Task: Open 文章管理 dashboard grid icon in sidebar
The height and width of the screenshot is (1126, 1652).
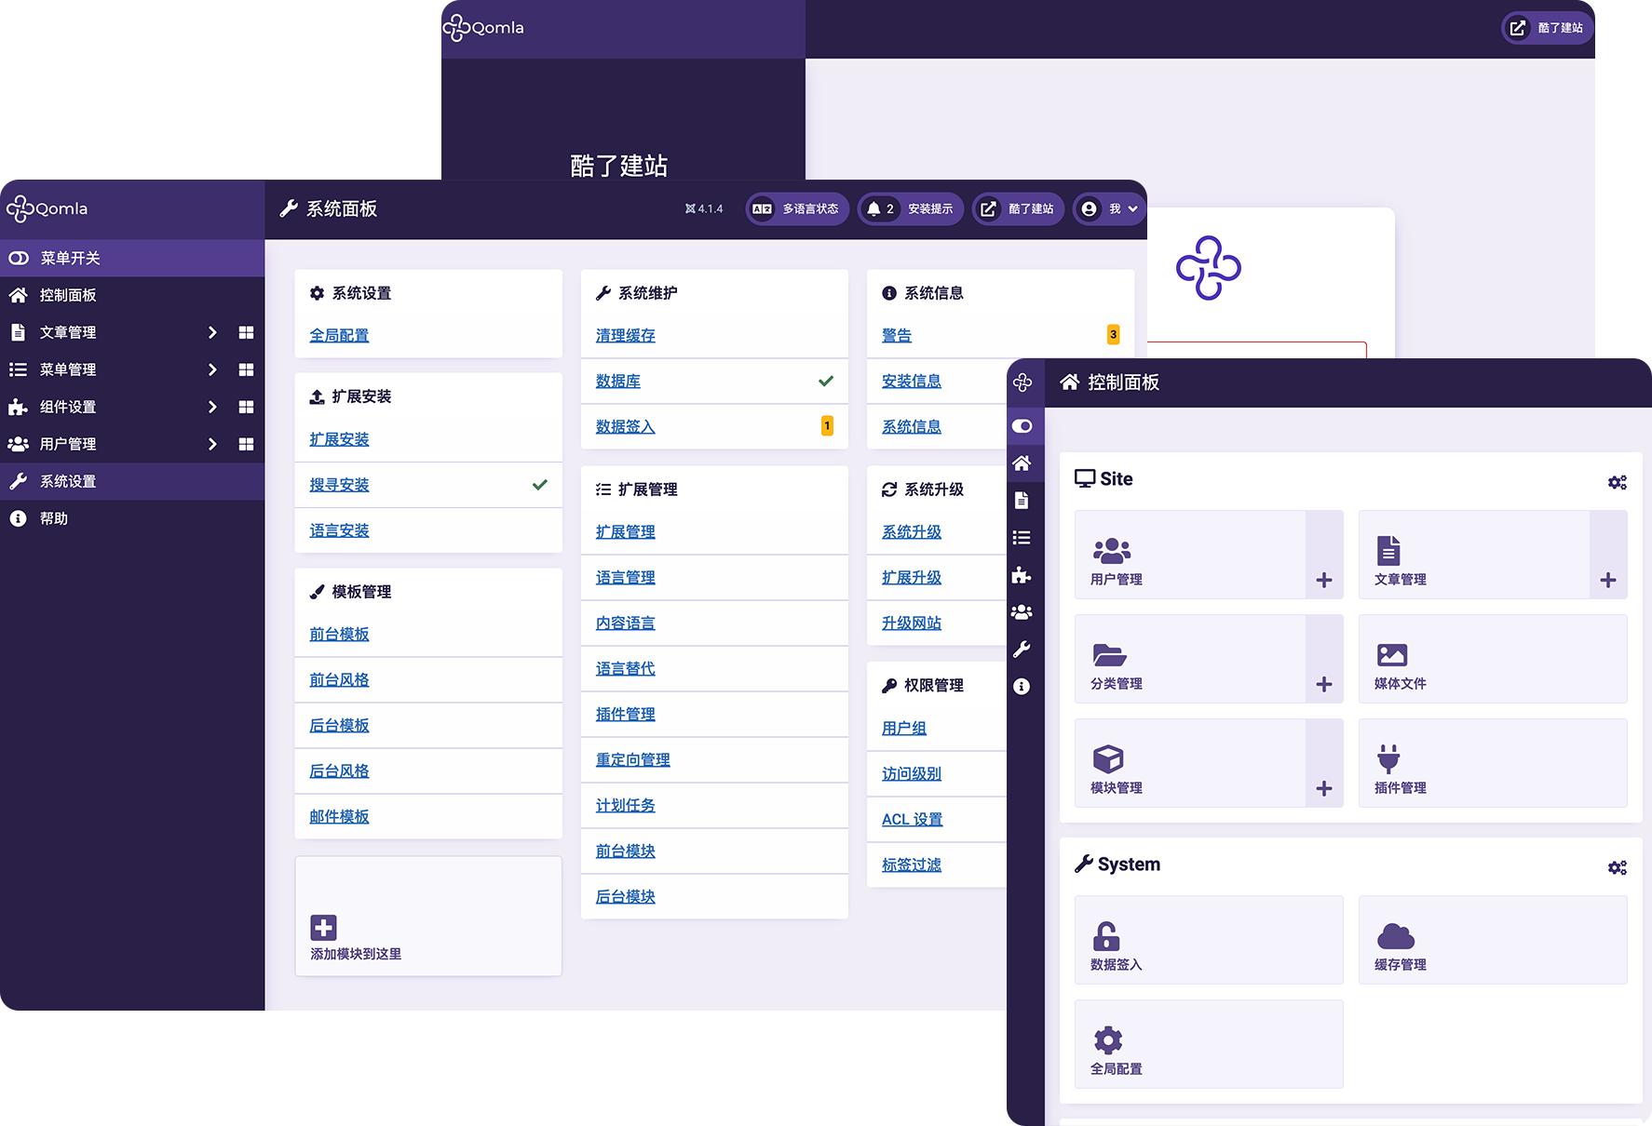Action: tap(246, 332)
